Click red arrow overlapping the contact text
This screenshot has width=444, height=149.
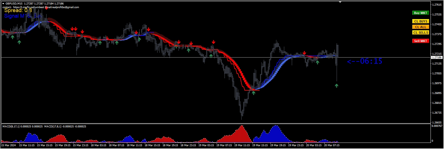pos(46,8)
